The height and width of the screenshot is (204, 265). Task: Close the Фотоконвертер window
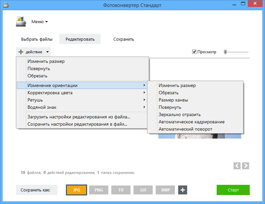click(255, 4)
